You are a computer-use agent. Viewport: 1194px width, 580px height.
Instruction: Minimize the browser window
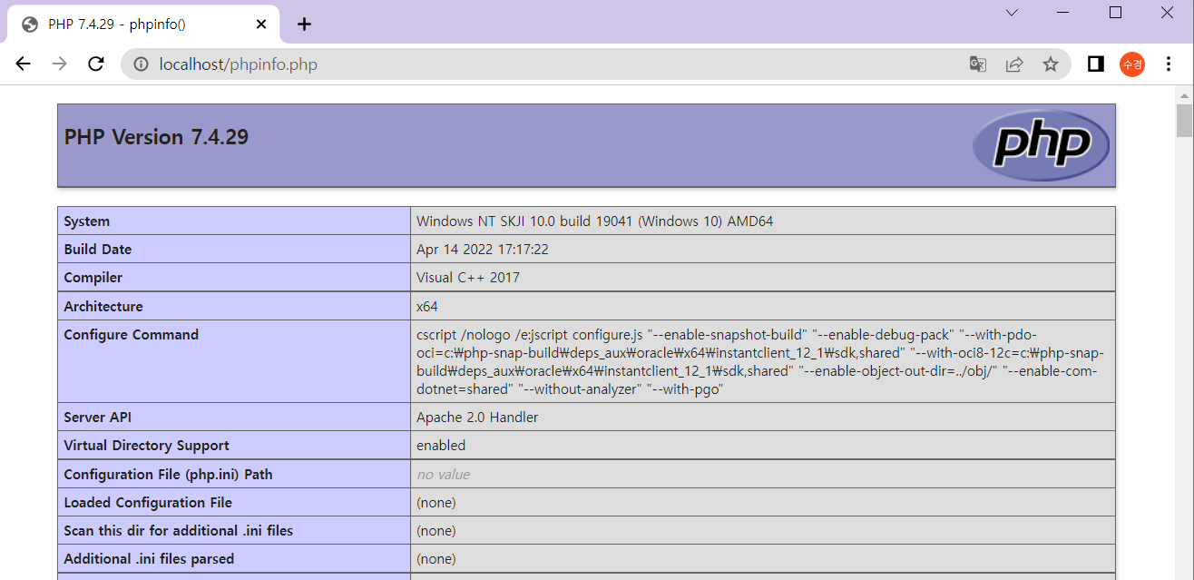coord(1064,13)
